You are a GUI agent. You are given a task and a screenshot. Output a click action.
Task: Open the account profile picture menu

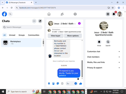120,14
